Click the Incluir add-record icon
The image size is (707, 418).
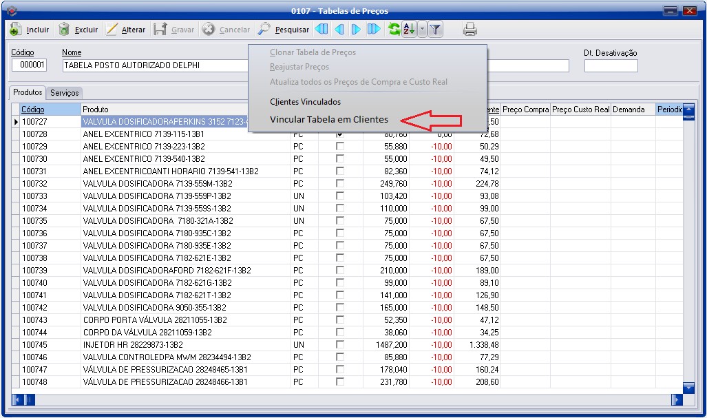[15, 30]
